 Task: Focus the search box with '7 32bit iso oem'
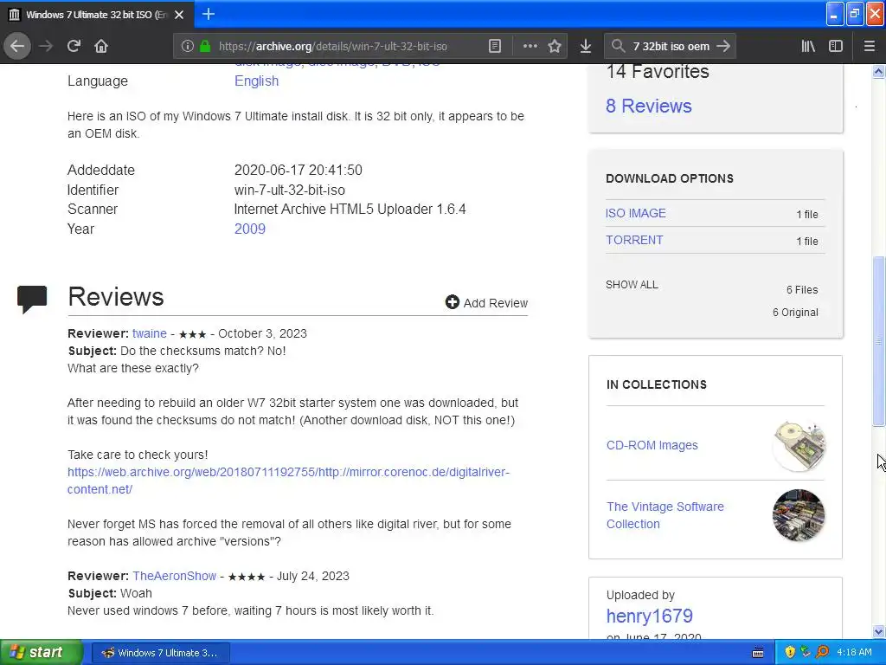point(671,47)
